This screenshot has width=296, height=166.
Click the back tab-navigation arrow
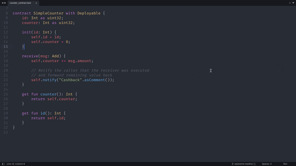tap(2, 3)
